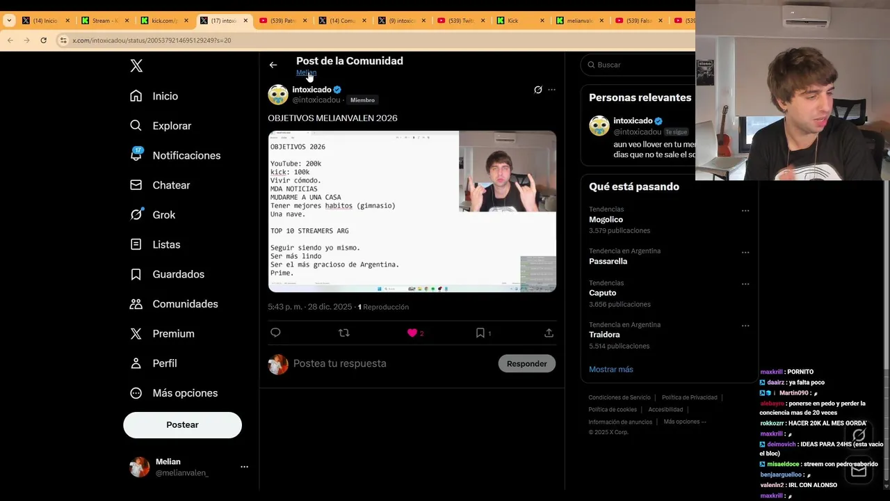Click the share icon under the post
890x501 pixels.
point(549,333)
